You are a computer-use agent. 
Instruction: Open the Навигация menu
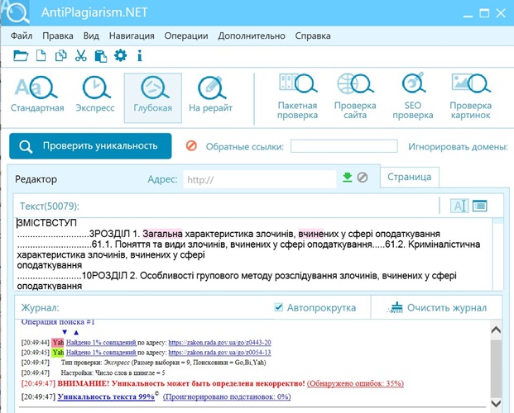tap(132, 36)
